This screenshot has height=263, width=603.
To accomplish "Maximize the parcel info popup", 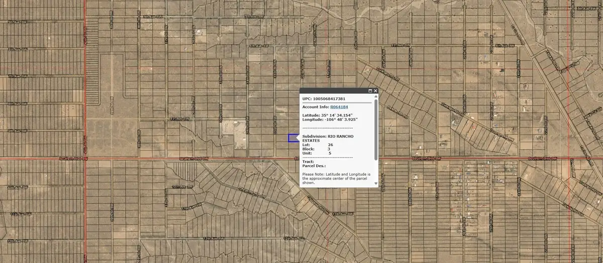I will point(370,91).
